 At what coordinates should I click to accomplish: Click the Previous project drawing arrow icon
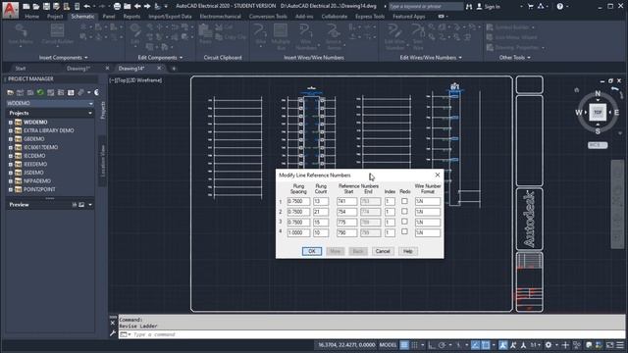137,7
